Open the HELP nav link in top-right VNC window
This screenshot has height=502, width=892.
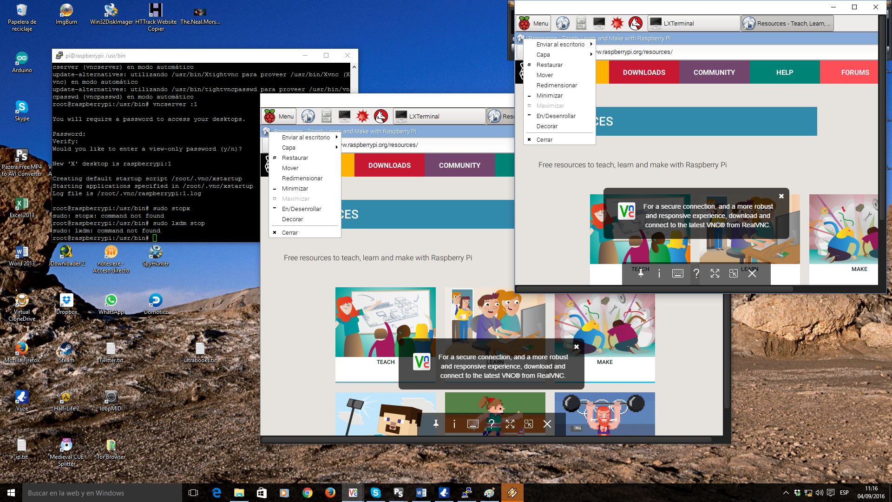(x=785, y=73)
